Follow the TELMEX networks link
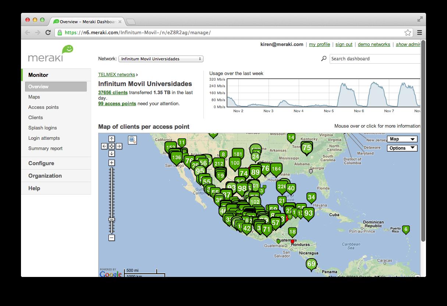This screenshot has height=306, width=447. tap(117, 75)
